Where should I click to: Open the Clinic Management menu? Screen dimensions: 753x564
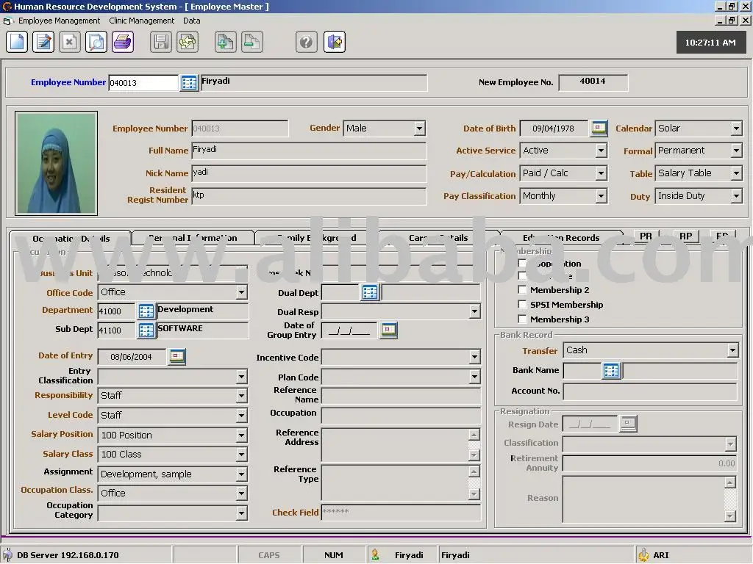(x=142, y=21)
